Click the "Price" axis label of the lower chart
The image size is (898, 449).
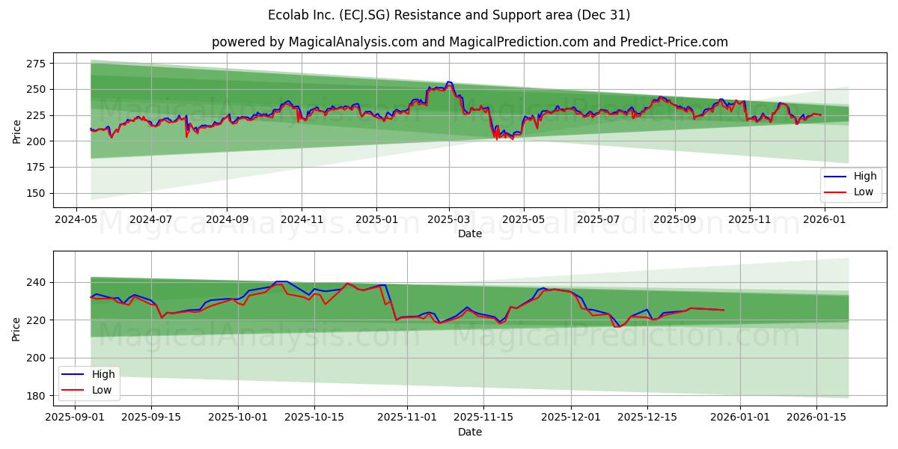point(16,329)
